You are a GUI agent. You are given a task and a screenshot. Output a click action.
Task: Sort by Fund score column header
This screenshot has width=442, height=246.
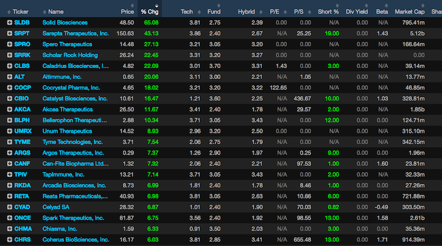214,12
